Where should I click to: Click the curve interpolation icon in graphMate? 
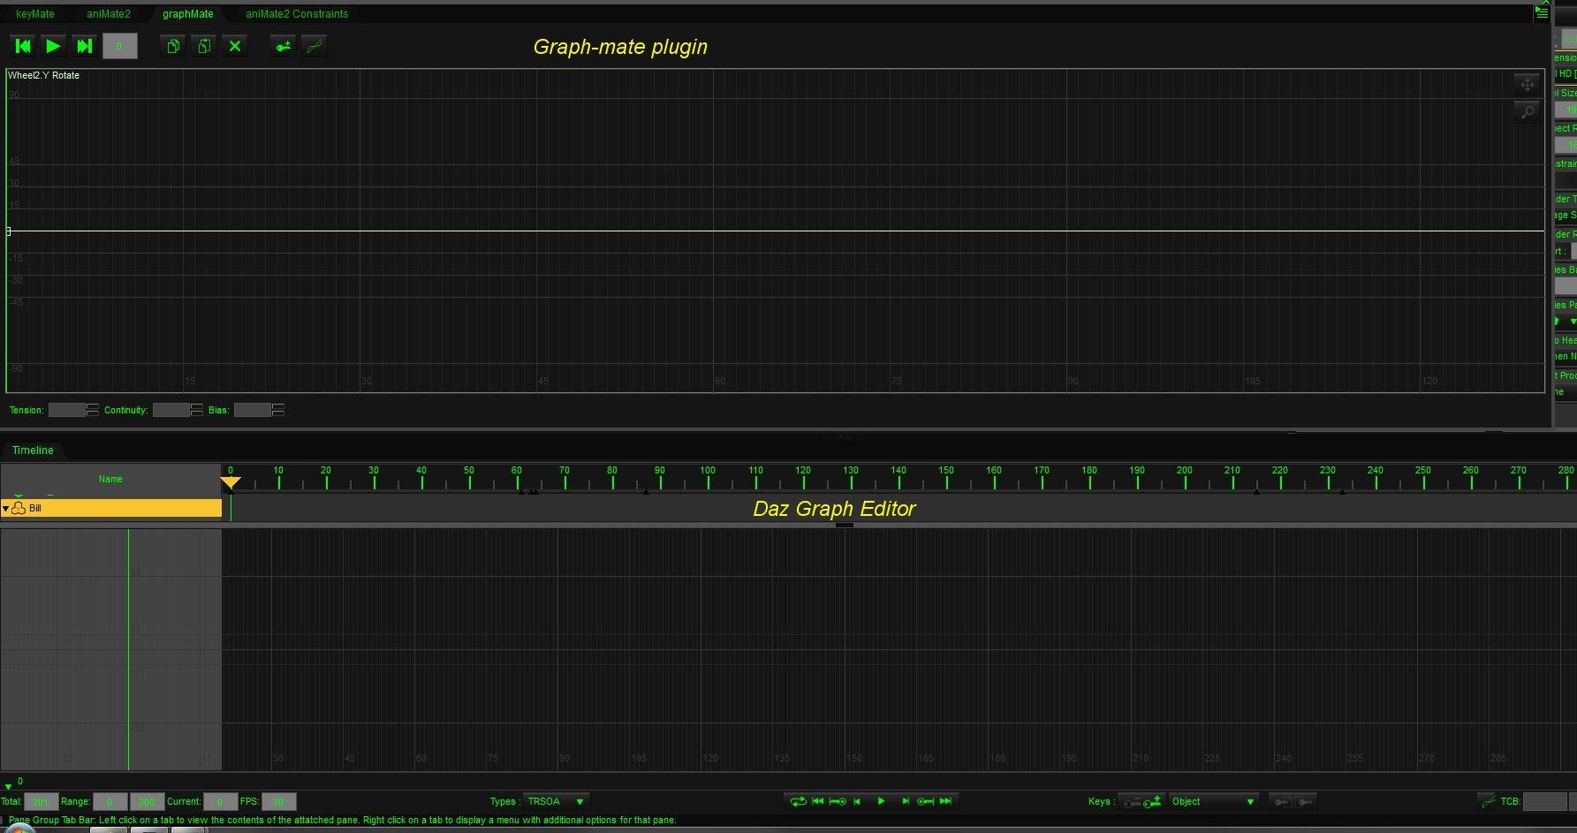(x=314, y=46)
